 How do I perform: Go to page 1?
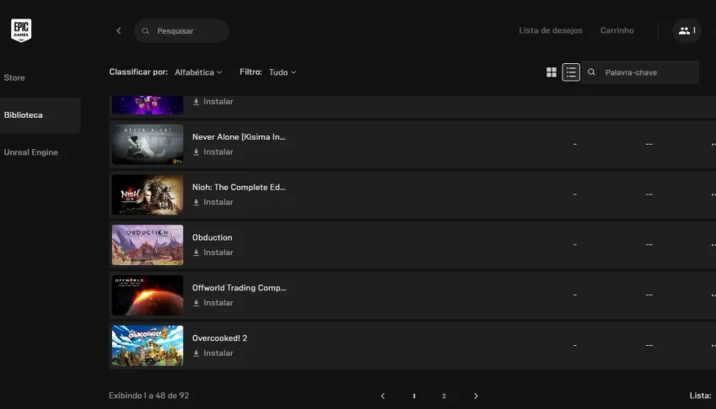point(414,396)
